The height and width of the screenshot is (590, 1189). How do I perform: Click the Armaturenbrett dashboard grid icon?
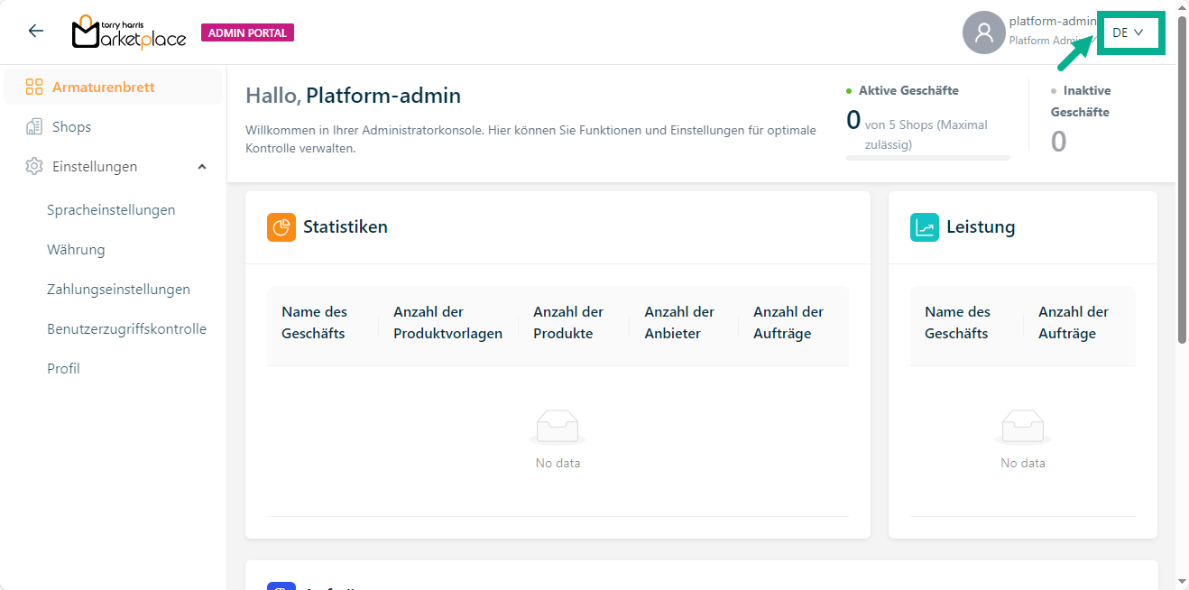pyautogui.click(x=34, y=88)
